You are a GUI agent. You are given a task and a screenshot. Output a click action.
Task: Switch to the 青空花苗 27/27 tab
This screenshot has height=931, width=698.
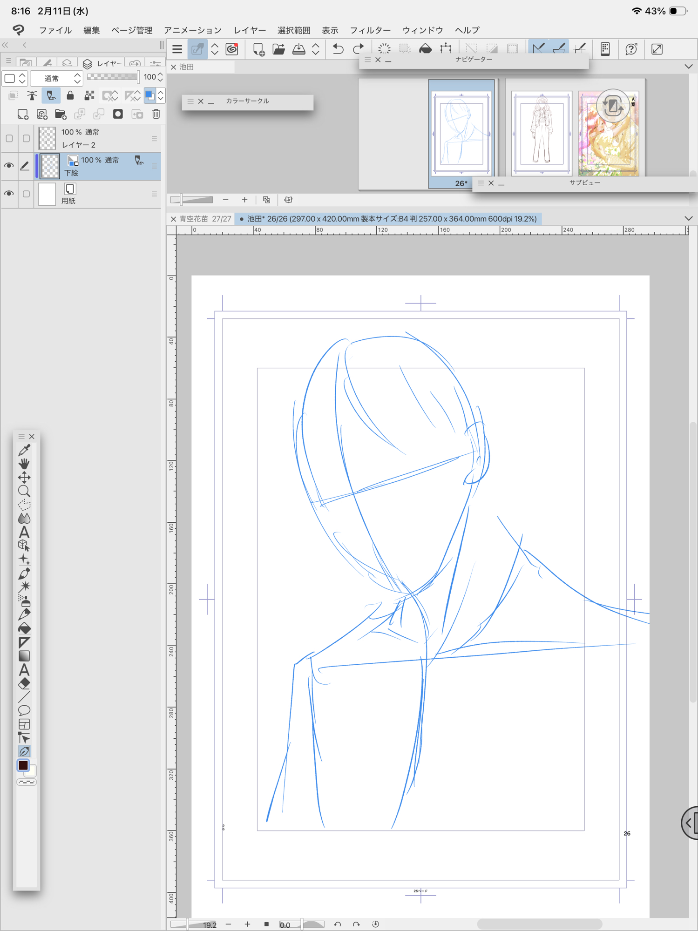pyautogui.click(x=205, y=219)
